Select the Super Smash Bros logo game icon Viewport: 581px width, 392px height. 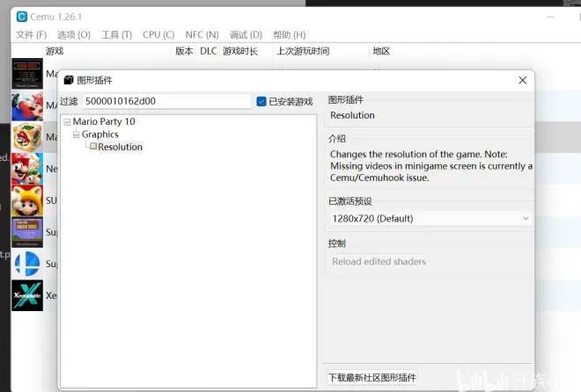(27, 264)
